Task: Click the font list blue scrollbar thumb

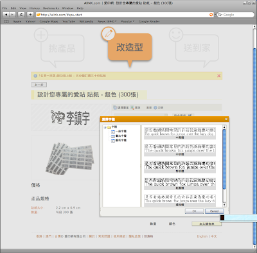Action: 224,159
